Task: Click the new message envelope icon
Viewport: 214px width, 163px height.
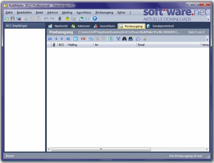Action: (x=6, y=19)
